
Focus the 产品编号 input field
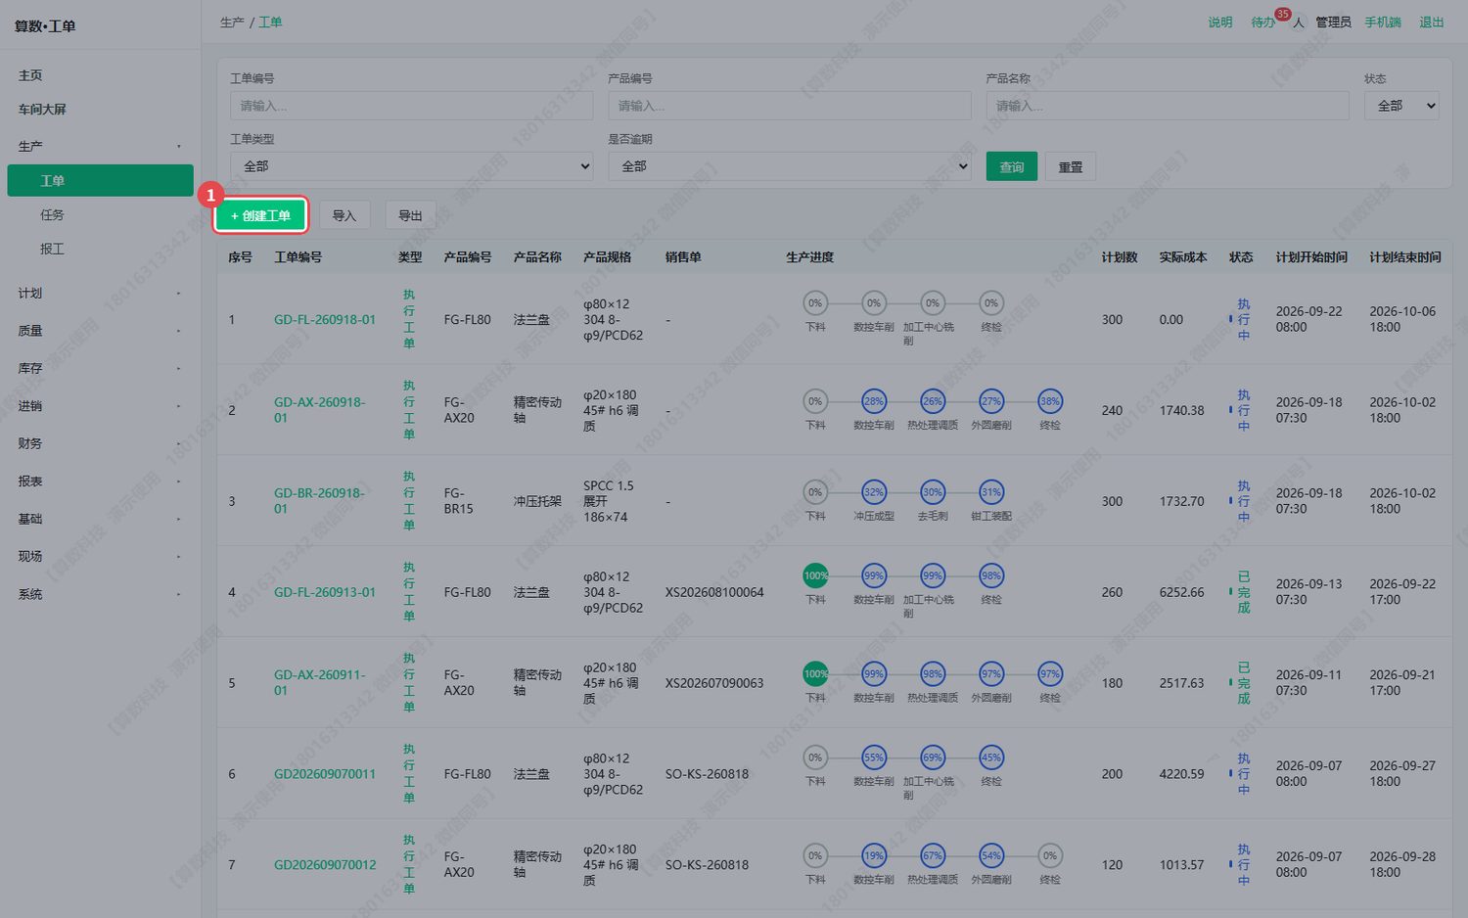tap(790, 106)
